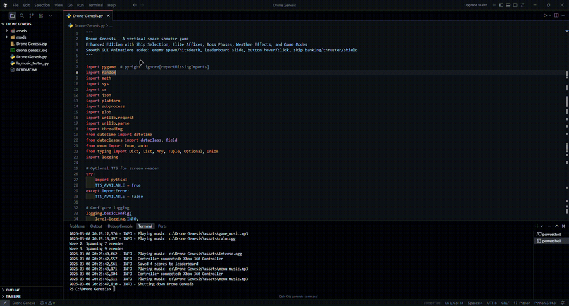Image resolution: width=569 pixels, height=306 pixels.
Task: Run the Python file with play icon
Action: 545,16
